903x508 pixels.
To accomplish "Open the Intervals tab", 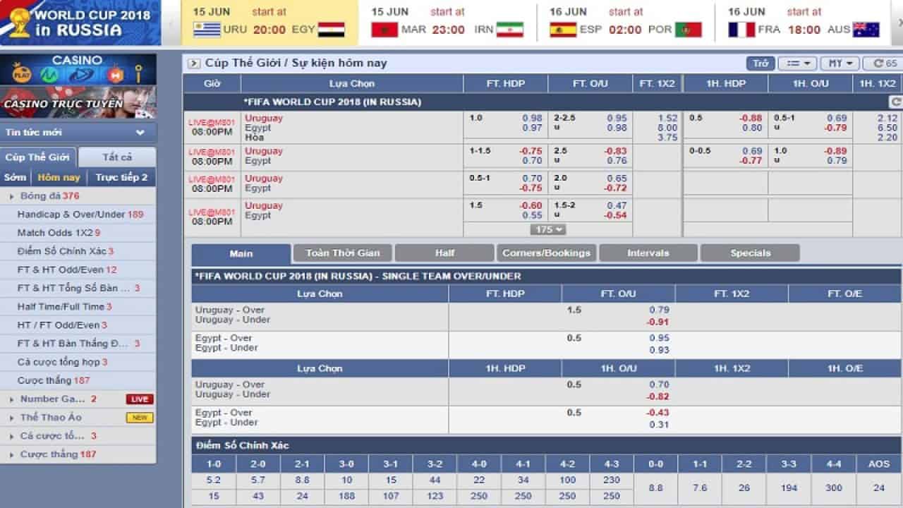I will (x=648, y=253).
